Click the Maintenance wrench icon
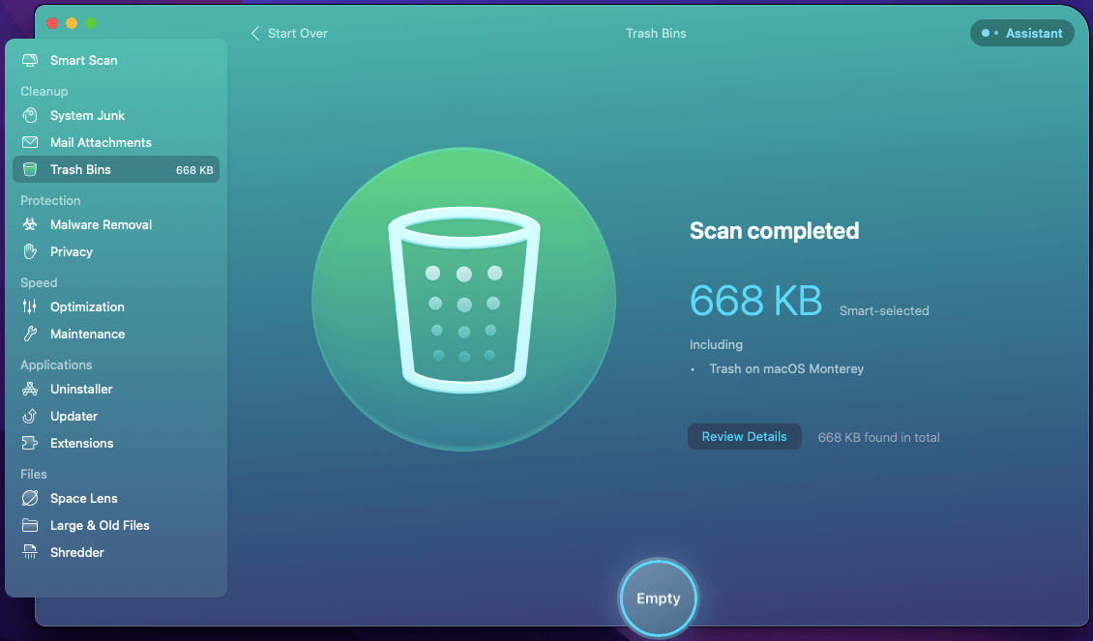This screenshot has width=1093, height=641. point(30,334)
